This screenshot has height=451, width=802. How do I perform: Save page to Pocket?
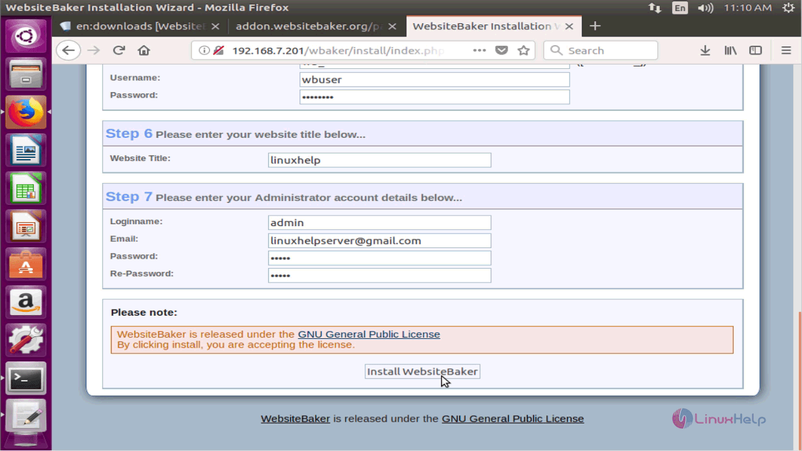click(501, 50)
